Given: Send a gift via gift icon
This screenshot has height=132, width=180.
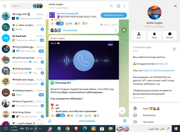Looking at the screenshot, I should [125, 121].
